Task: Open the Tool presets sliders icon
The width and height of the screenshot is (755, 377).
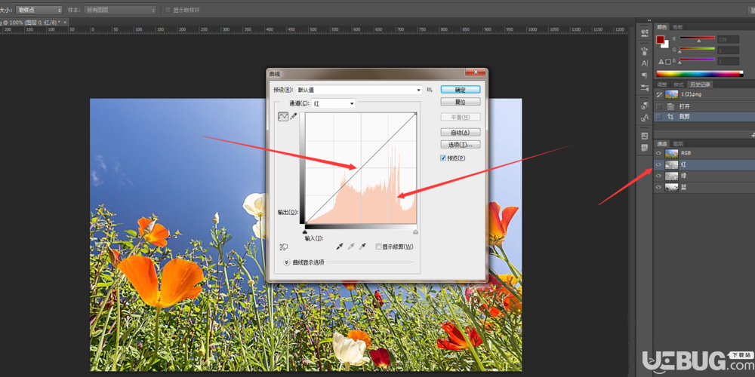Action: tap(645, 88)
